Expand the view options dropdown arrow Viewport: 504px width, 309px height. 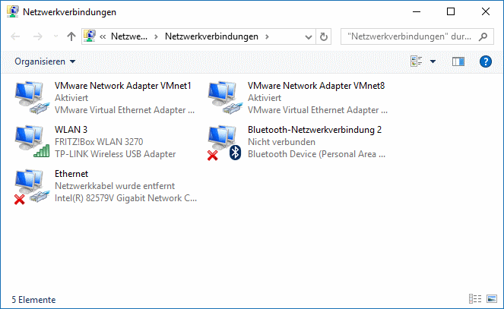tap(433, 61)
